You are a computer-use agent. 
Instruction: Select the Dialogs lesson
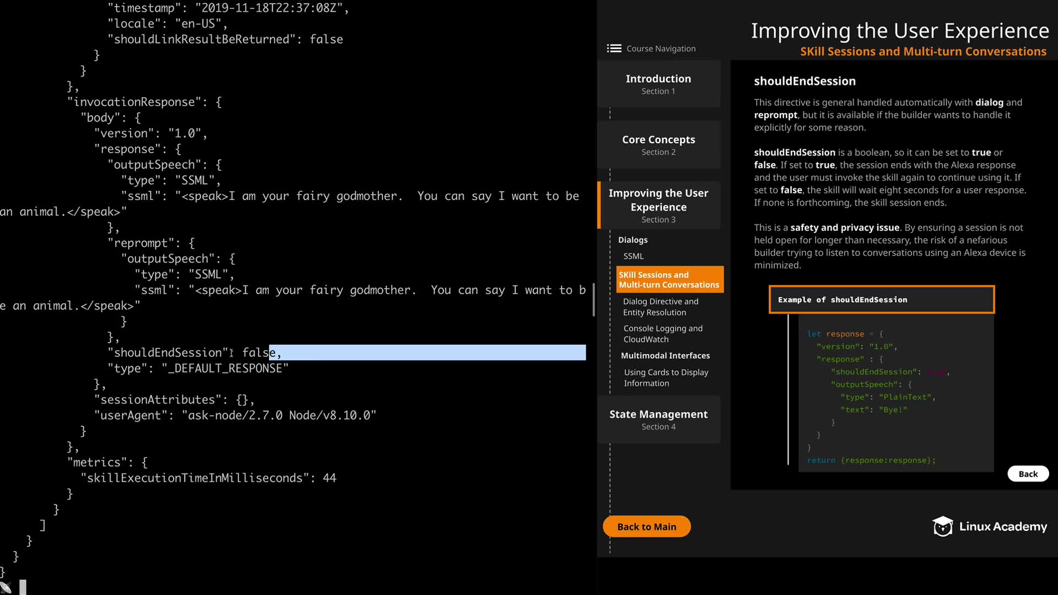coord(633,240)
